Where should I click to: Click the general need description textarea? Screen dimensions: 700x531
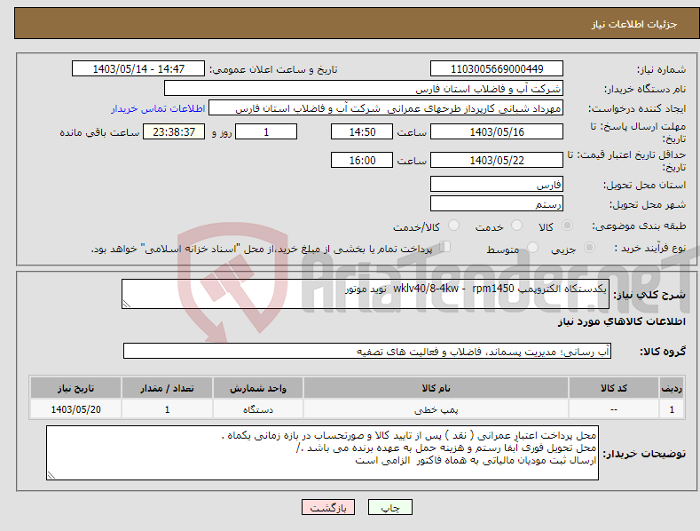pos(366,294)
